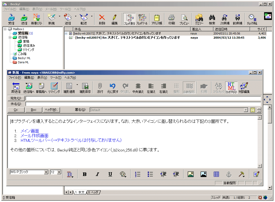Switch to the 1: 本文 tab
This screenshot has height=202, width=275.
click(x=80, y=192)
